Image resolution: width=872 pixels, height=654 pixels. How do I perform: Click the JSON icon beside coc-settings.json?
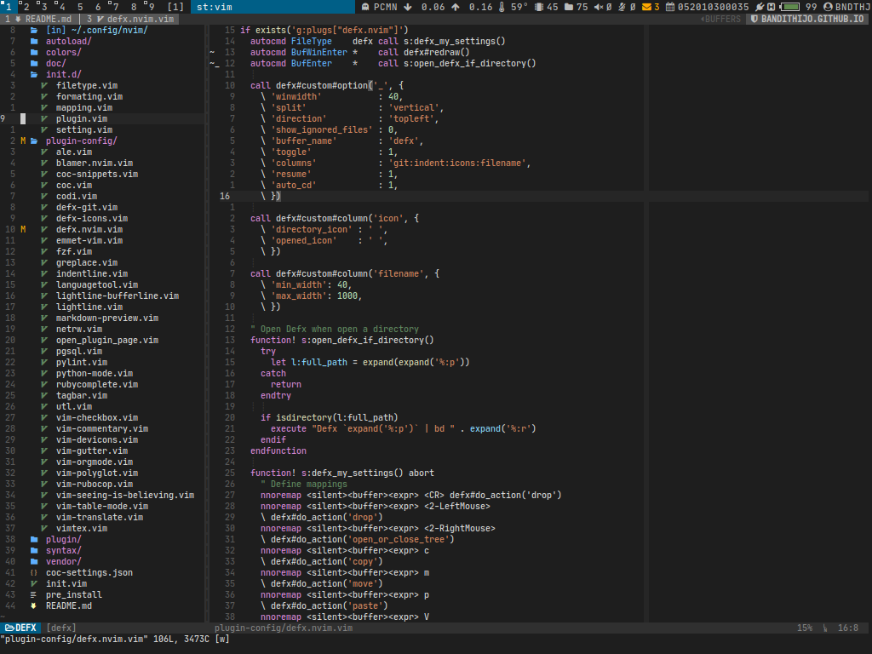[x=34, y=573]
